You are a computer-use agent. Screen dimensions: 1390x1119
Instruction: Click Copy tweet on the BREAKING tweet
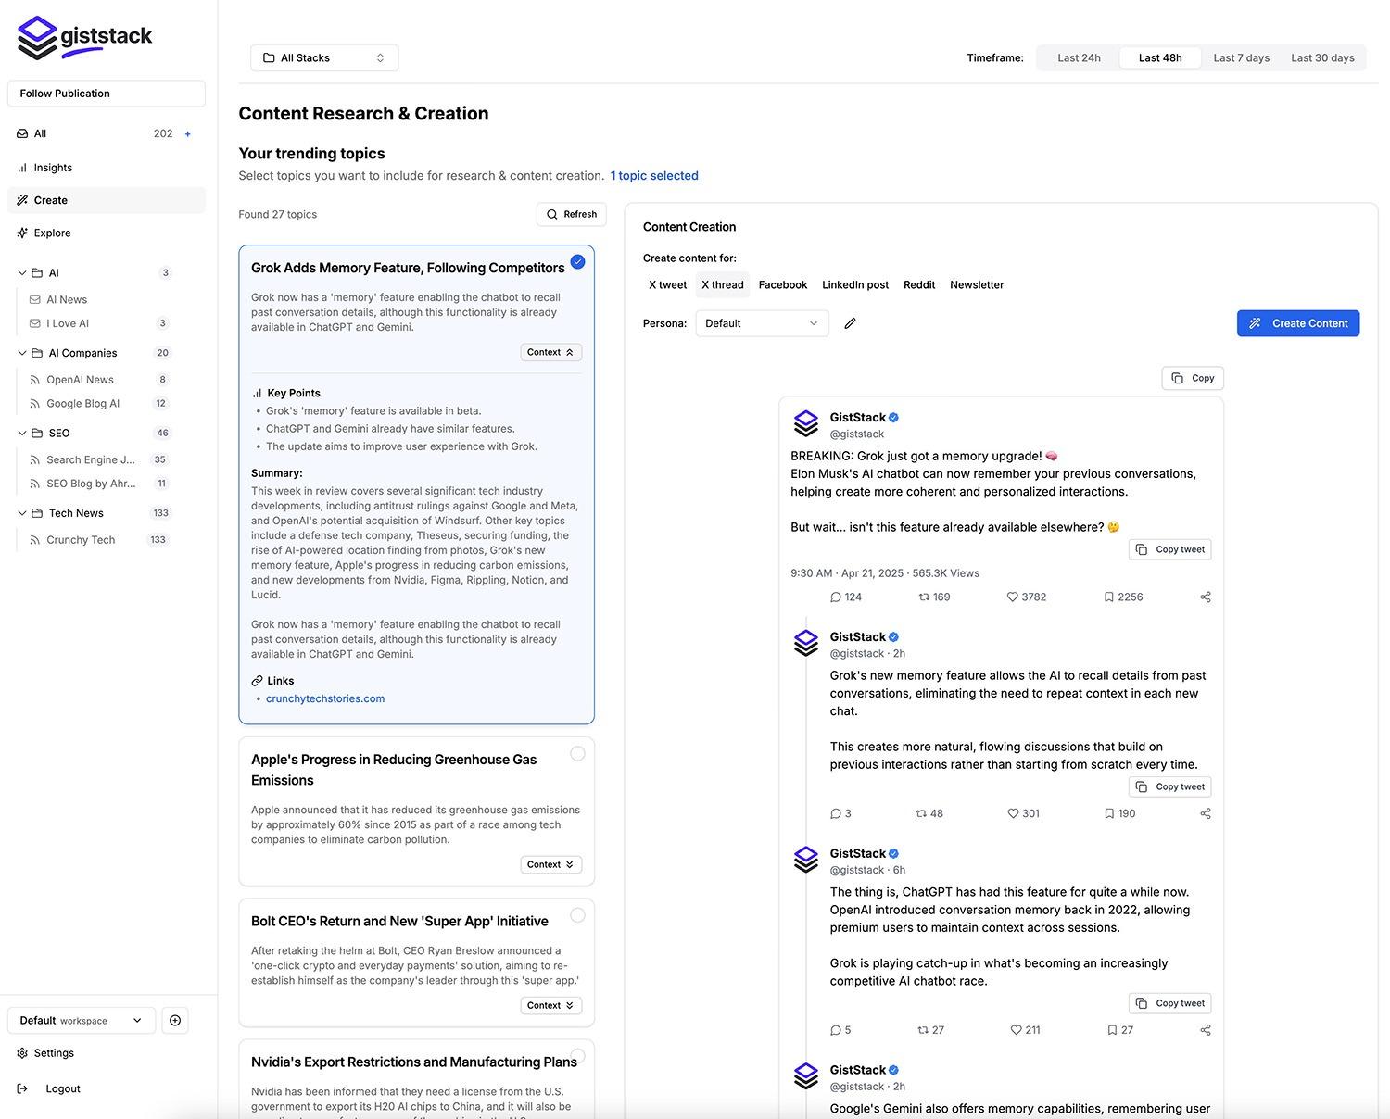click(x=1170, y=549)
